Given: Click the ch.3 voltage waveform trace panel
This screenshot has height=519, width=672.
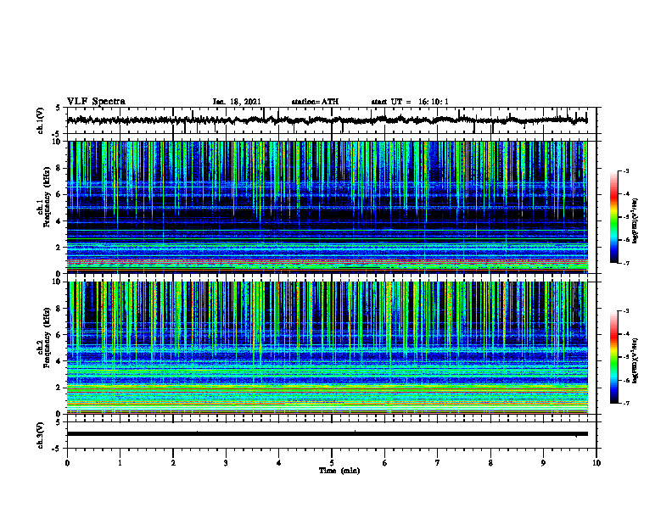Looking at the screenshot, I should coord(332,435).
